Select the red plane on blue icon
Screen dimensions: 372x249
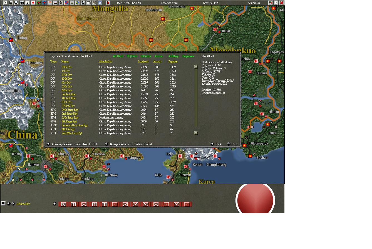pos(44,3)
